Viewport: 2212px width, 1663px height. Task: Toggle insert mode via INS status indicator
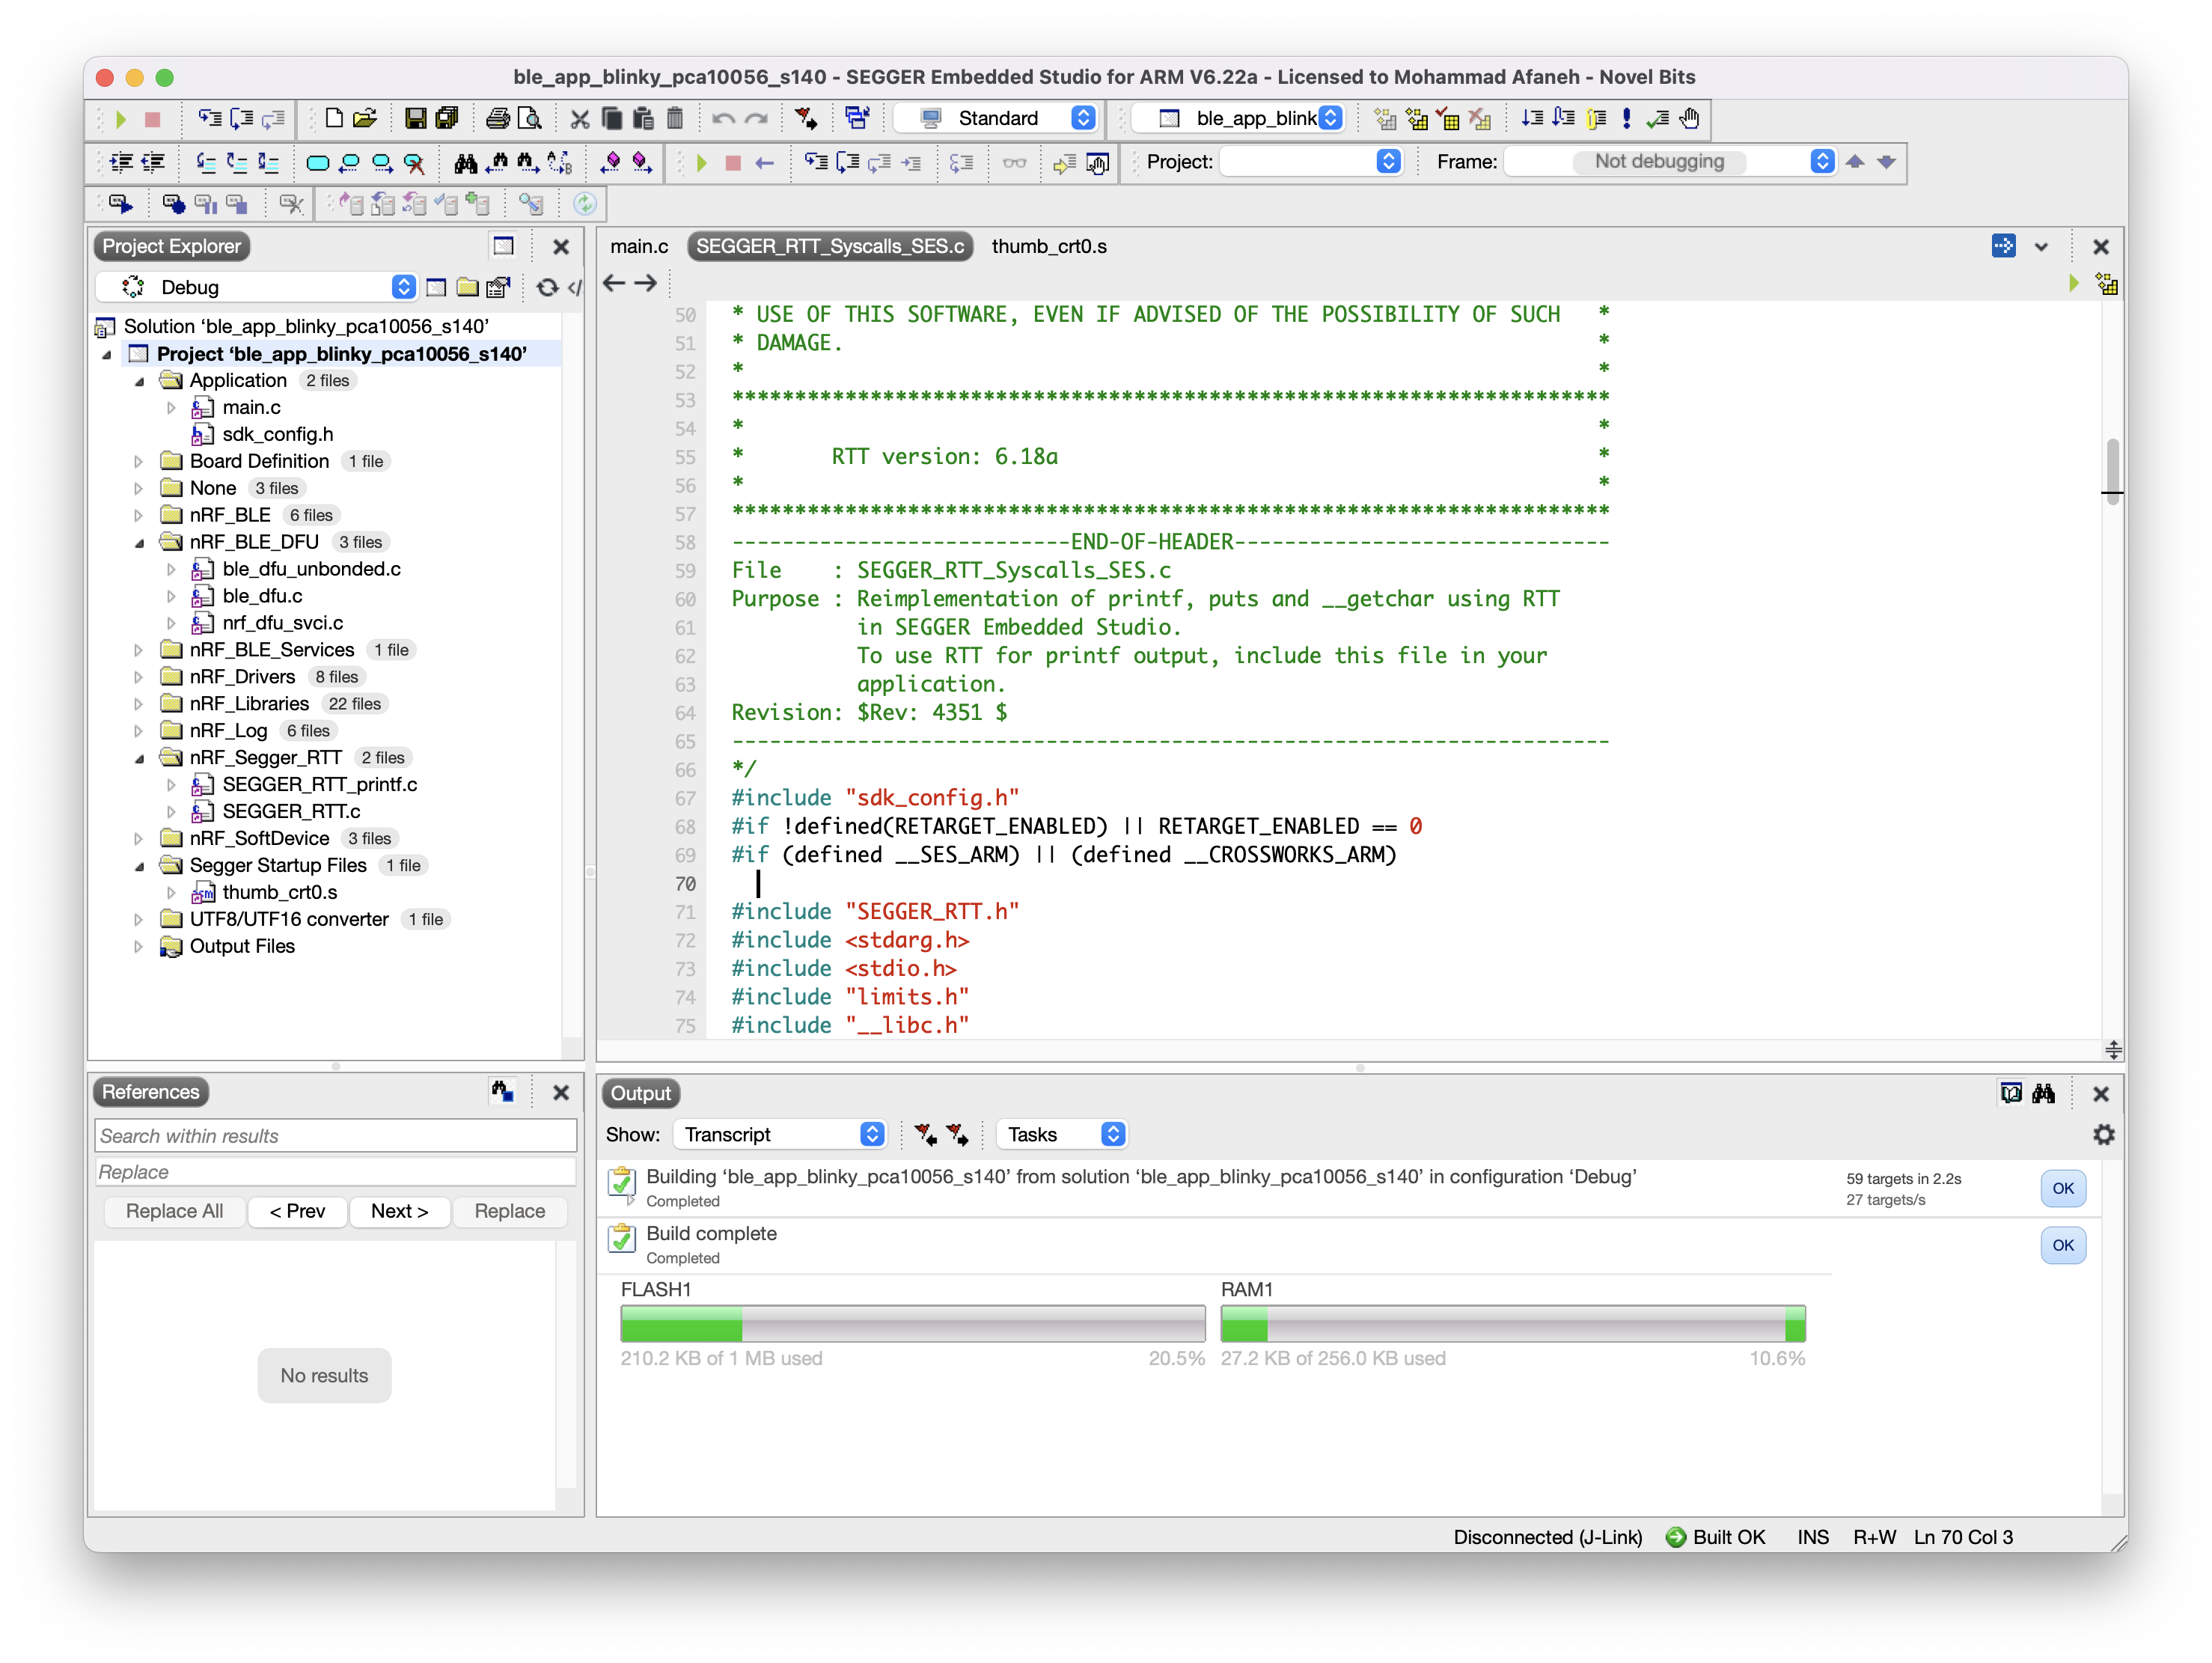click(1813, 1537)
